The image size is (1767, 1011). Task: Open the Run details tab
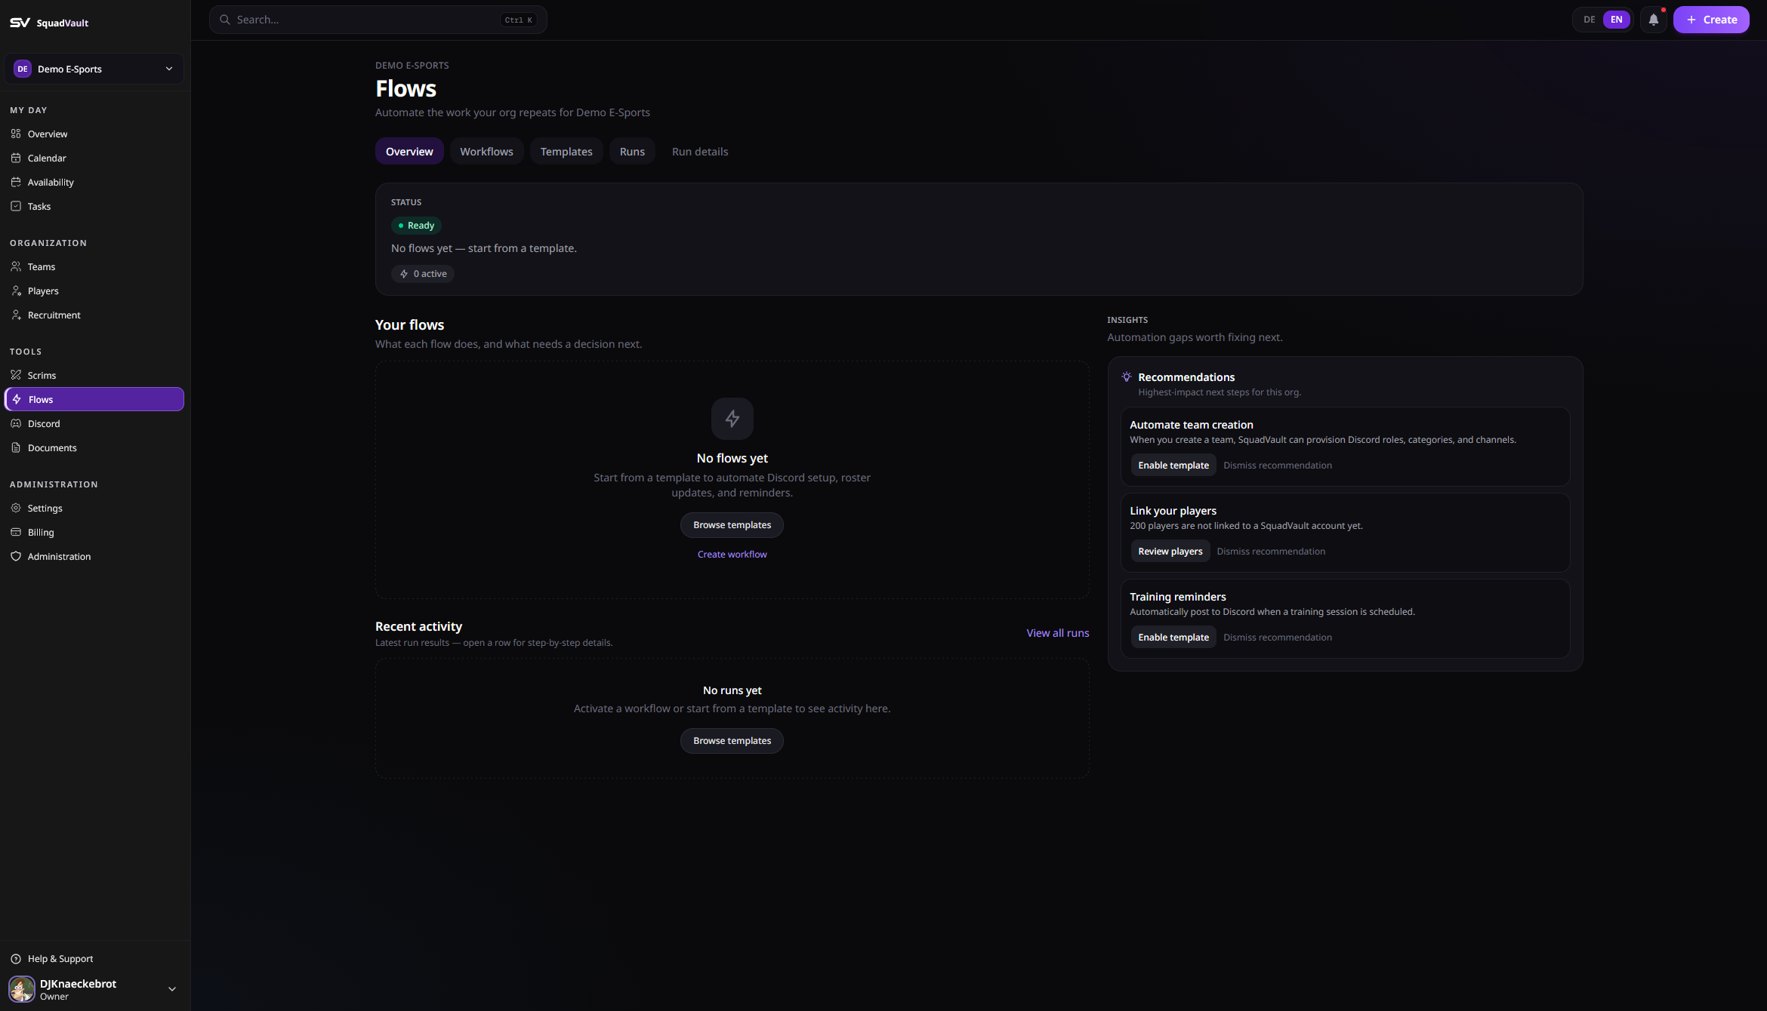pyautogui.click(x=700, y=152)
